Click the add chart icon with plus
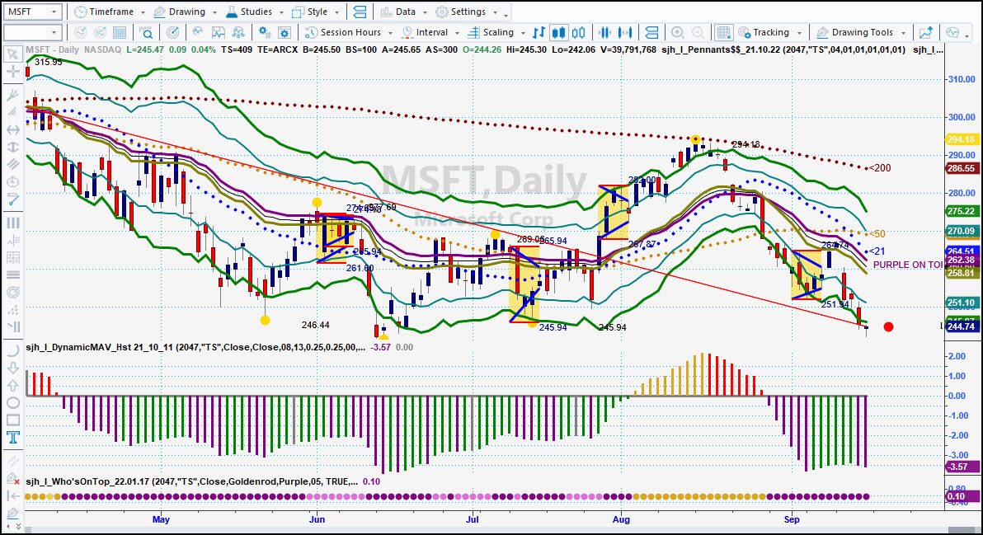Image resolution: width=983 pixels, height=535 pixels. 926,33
